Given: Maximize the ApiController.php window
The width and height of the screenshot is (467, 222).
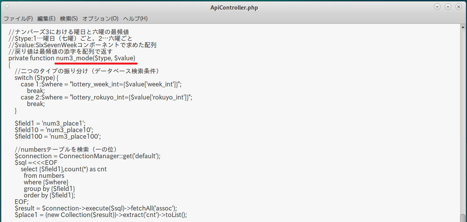Looking at the screenshot, I should tap(448, 7).
